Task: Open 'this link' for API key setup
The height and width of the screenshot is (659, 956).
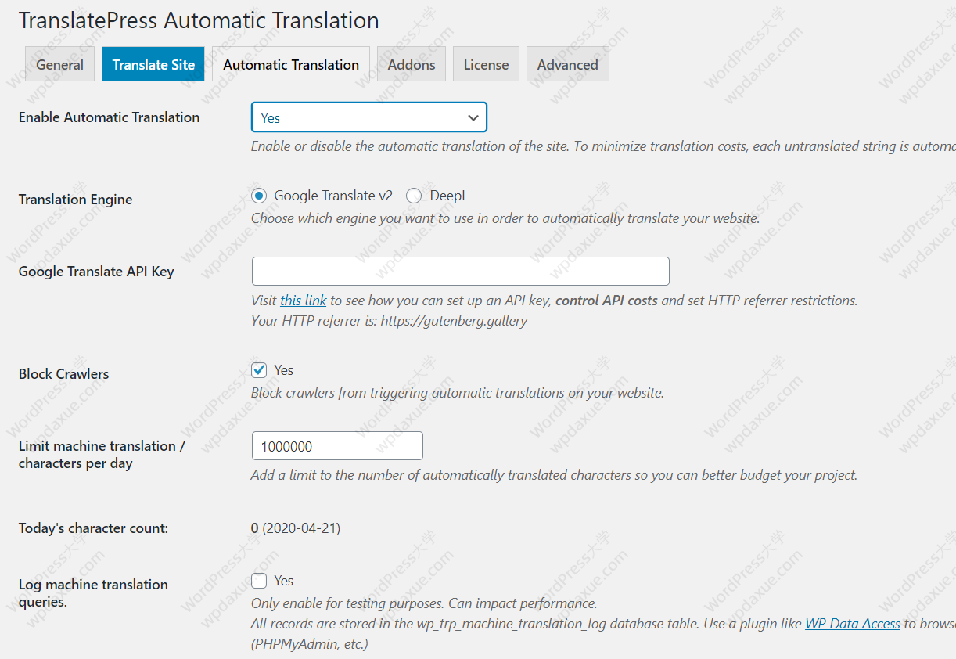Action: (x=304, y=301)
